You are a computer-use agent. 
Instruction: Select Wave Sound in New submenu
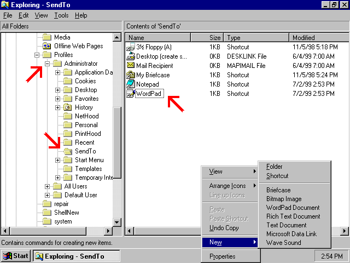[x=294, y=242]
